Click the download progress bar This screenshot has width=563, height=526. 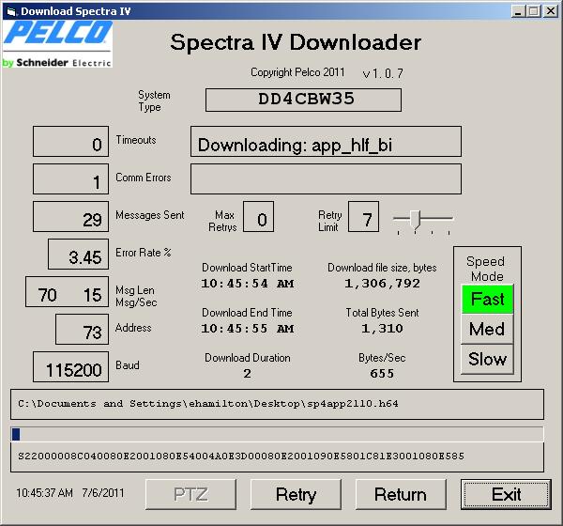point(277,434)
